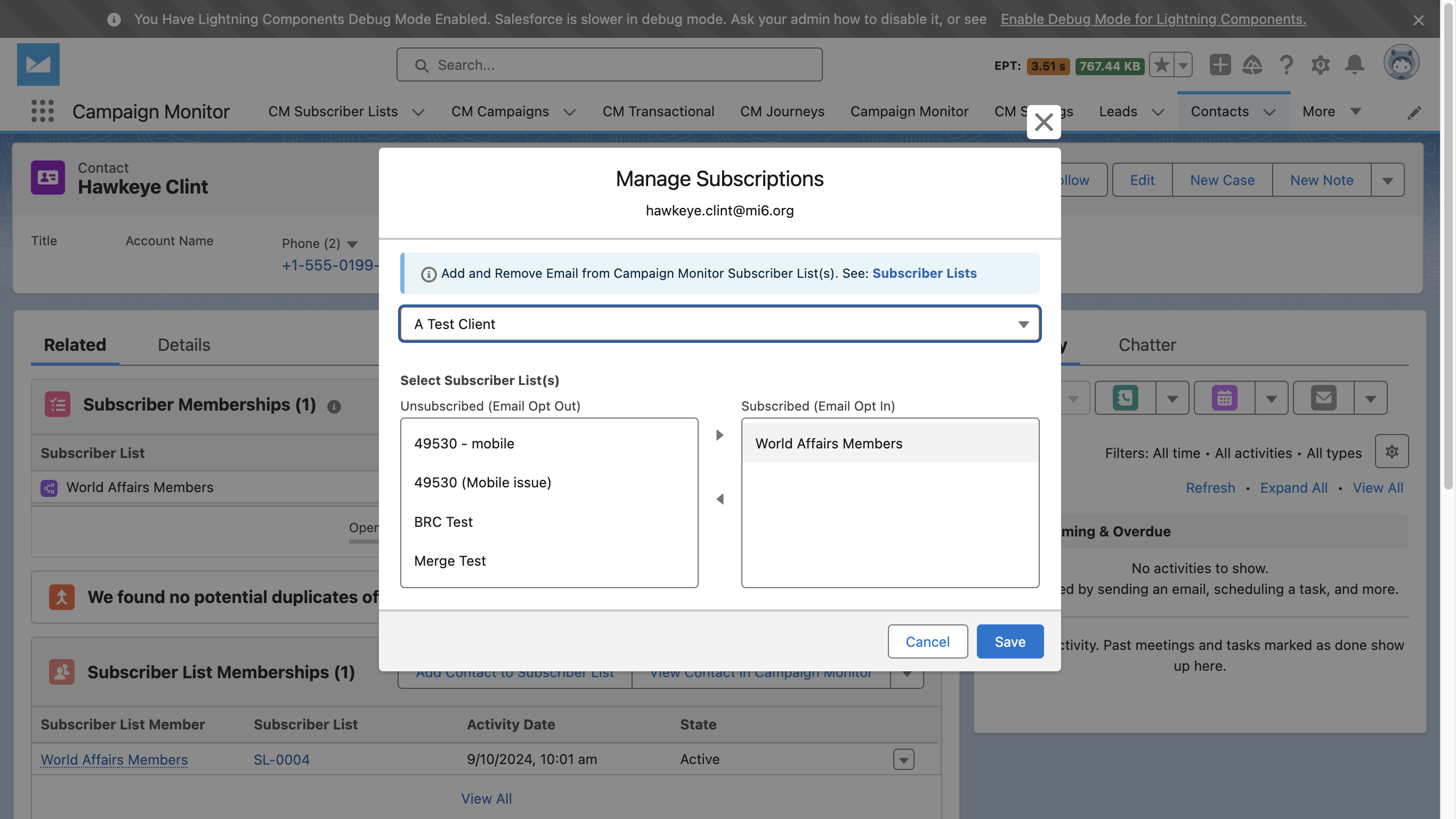Image resolution: width=1456 pixels, height=819 pixels.
Task: Open the activity timeline settings gear
Action: 1392,451
